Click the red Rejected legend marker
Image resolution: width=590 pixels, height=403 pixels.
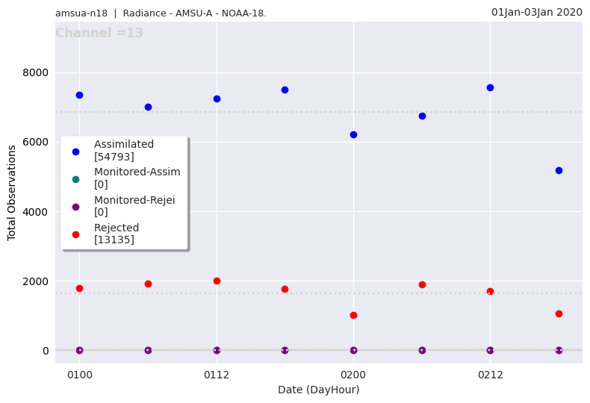point(75,234)
